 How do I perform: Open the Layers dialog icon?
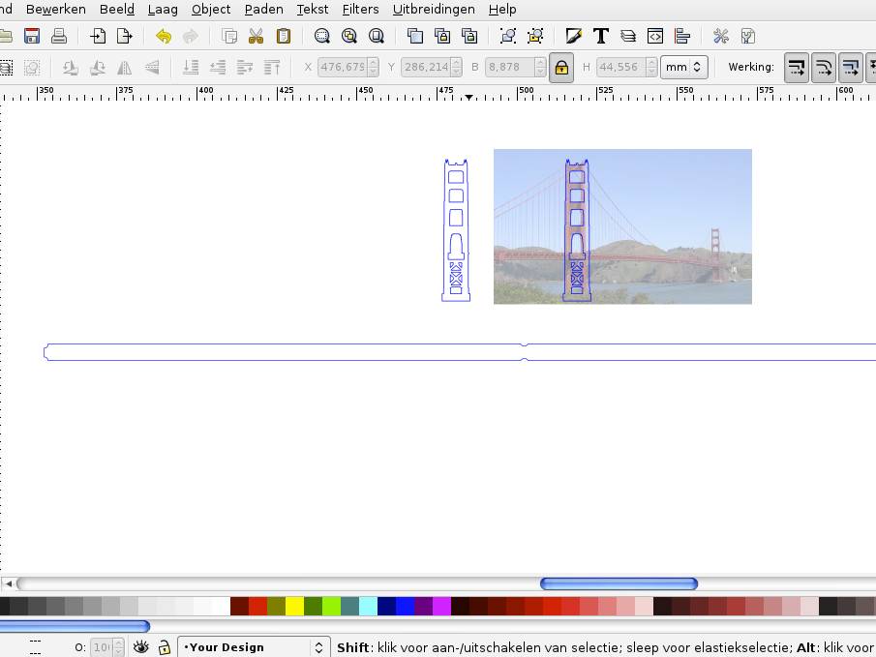(628, 37)
